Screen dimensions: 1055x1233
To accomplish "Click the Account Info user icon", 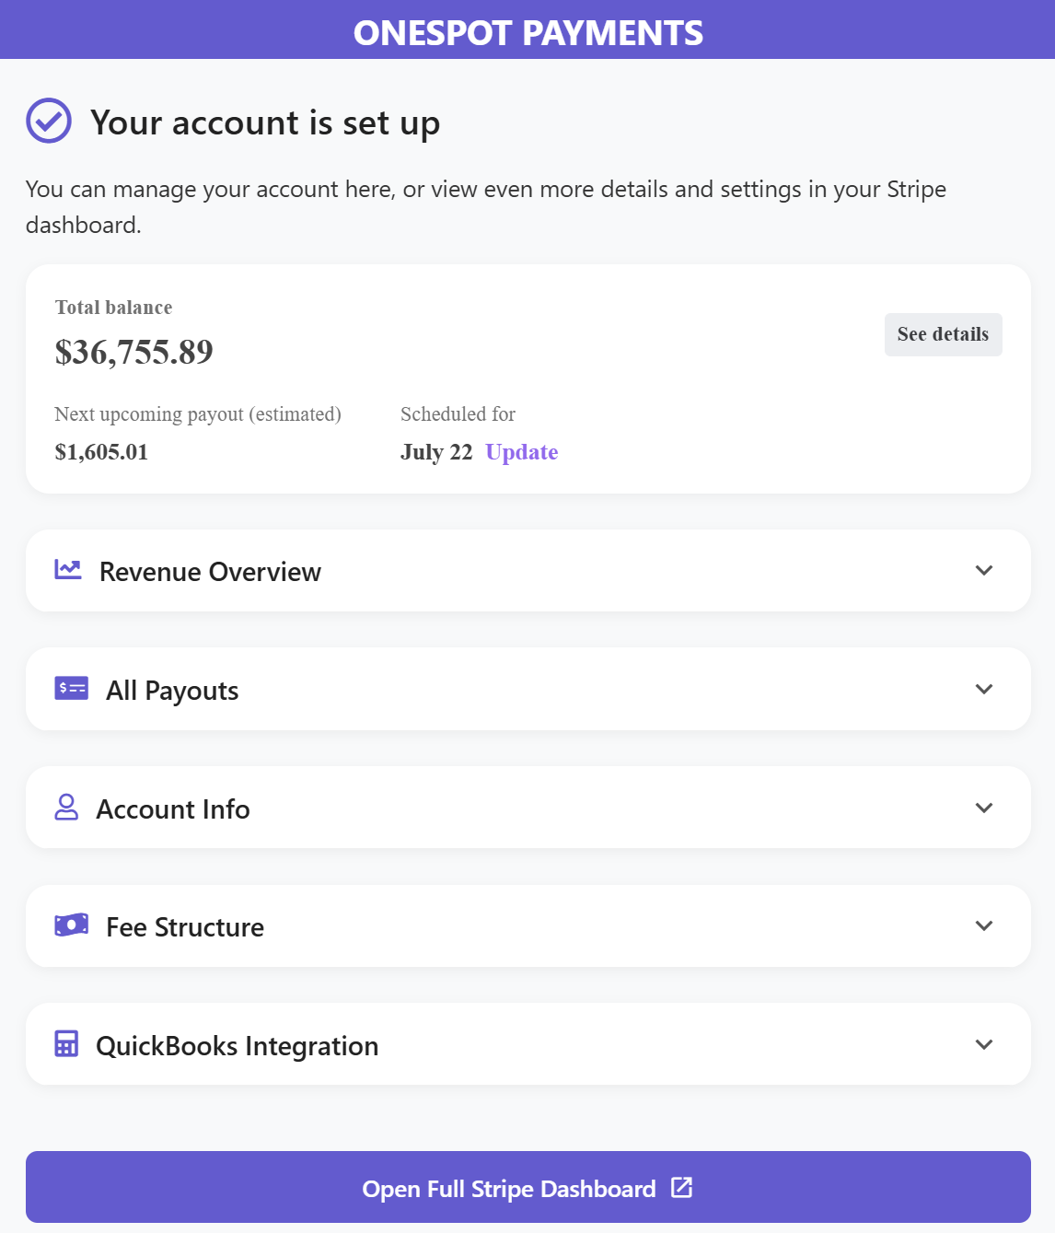I will (x=66, y=807).
